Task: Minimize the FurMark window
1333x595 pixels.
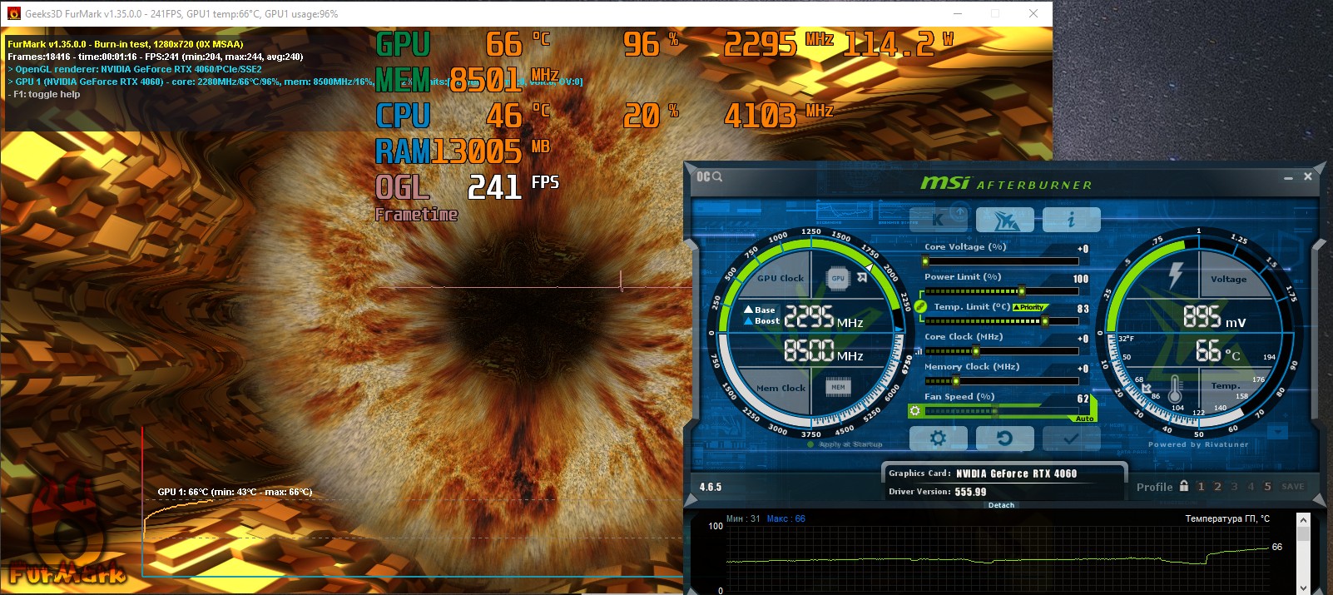Action: pyautogui.click(x=958, y=13)
